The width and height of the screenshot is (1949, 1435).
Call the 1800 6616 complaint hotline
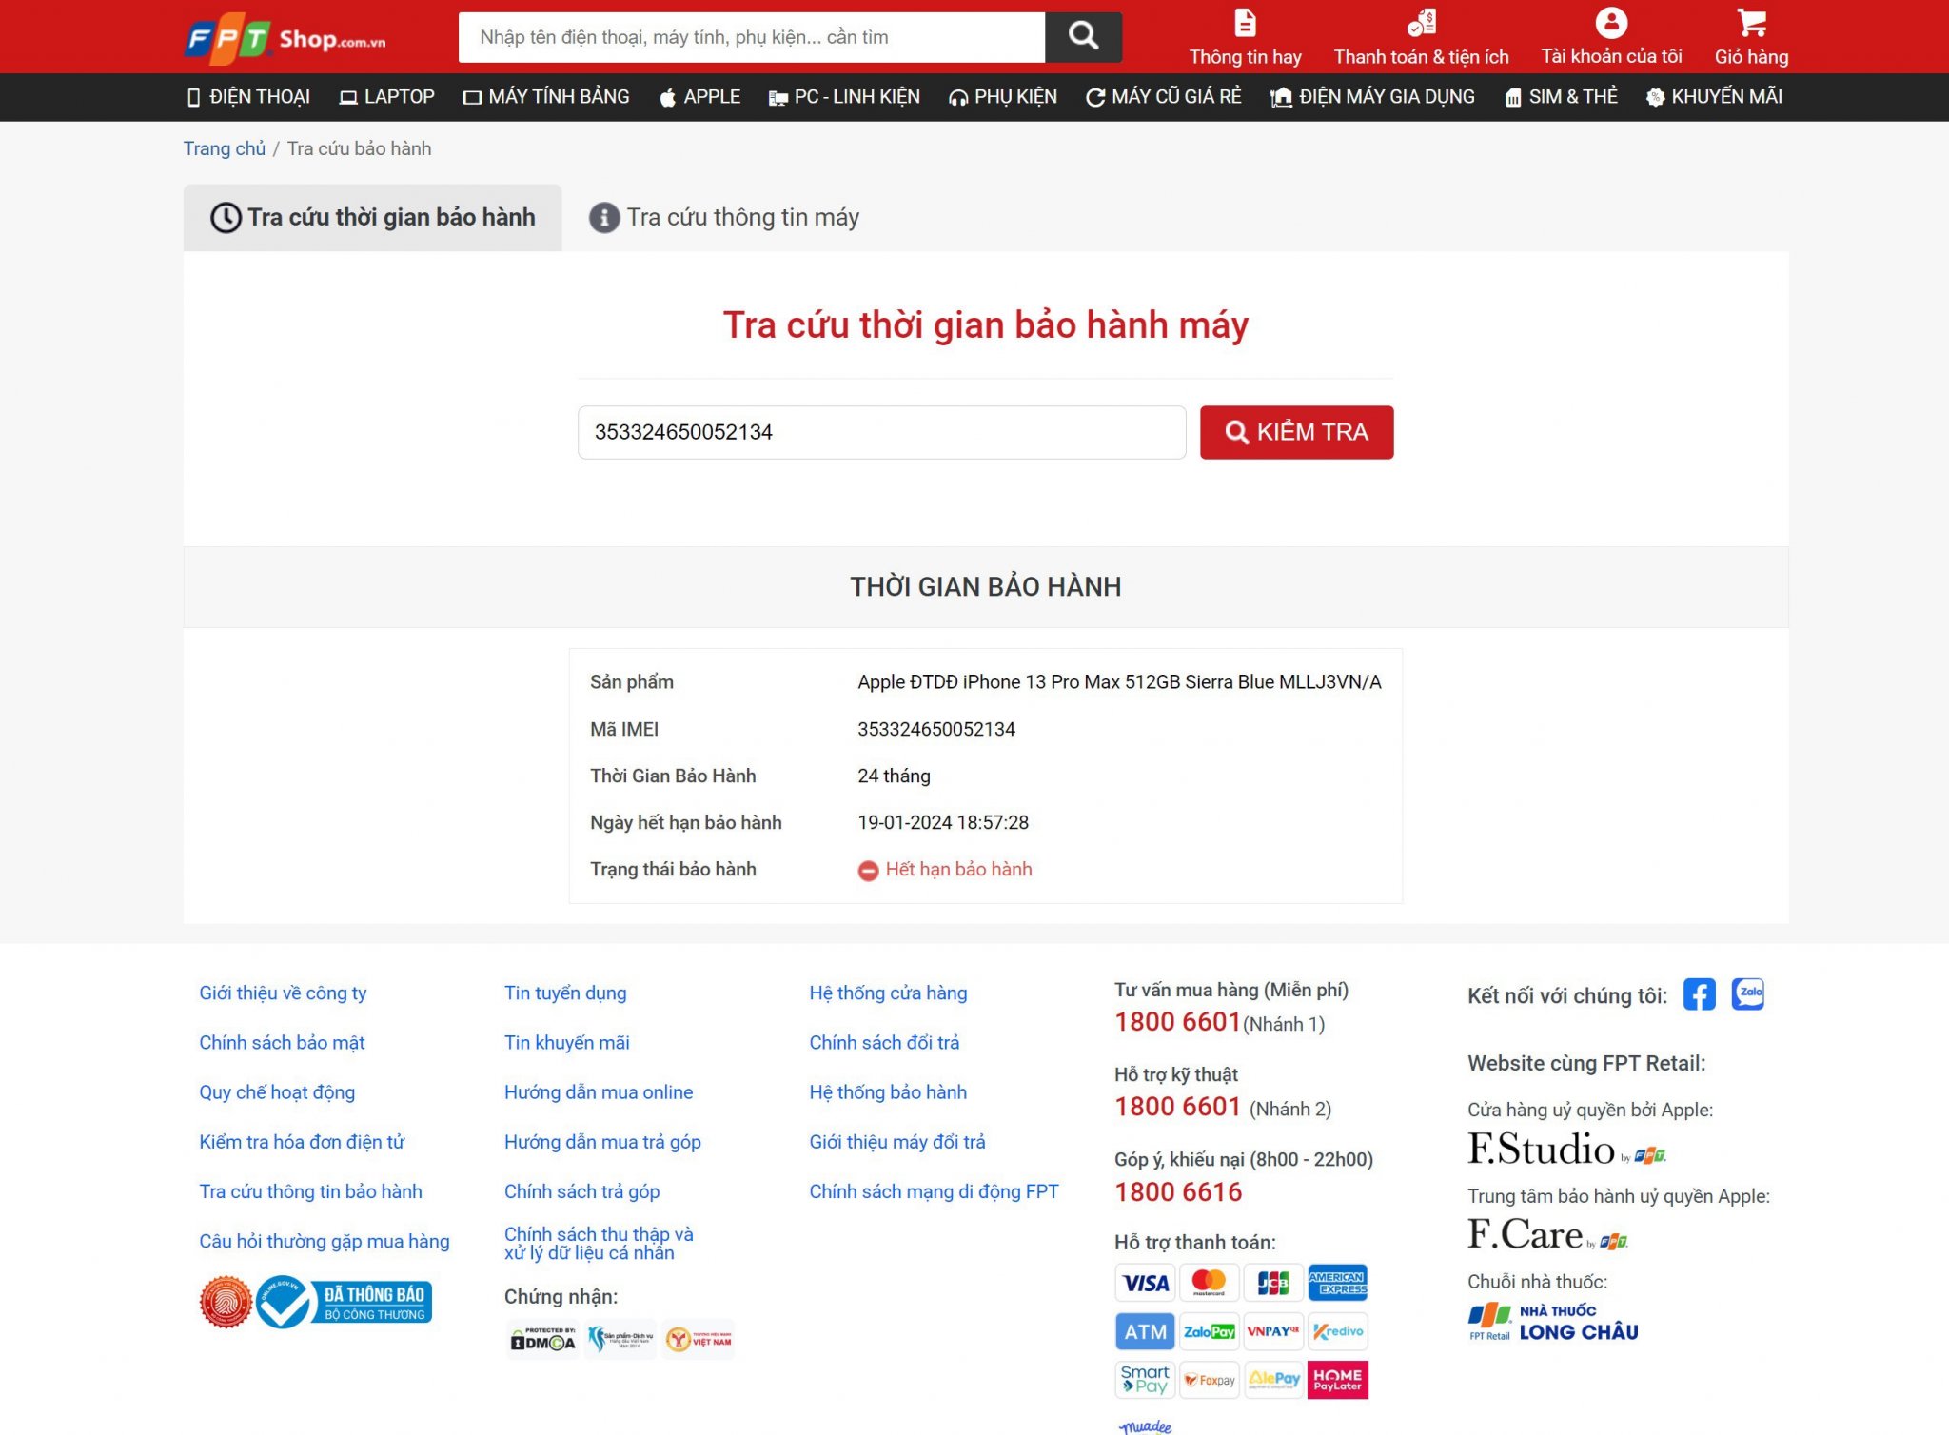coord(1178,1192)
